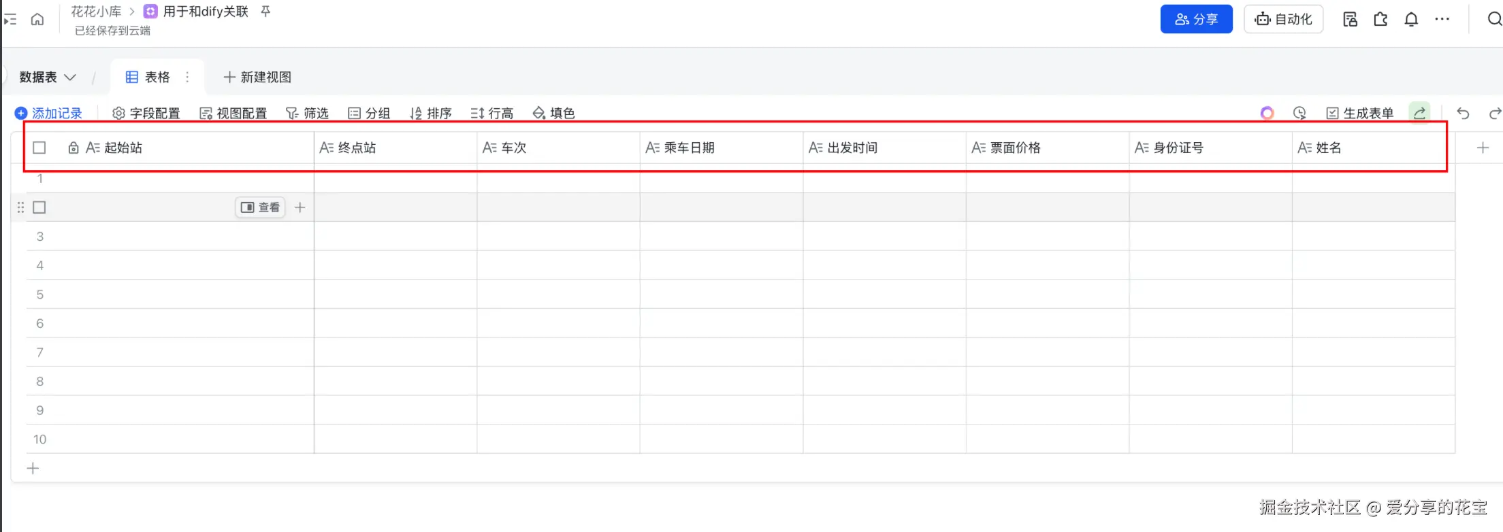Viewport: 1503px width, 532px height.
Task: Click the 终点站 cell in row 3
Action: tap(395, 237)
